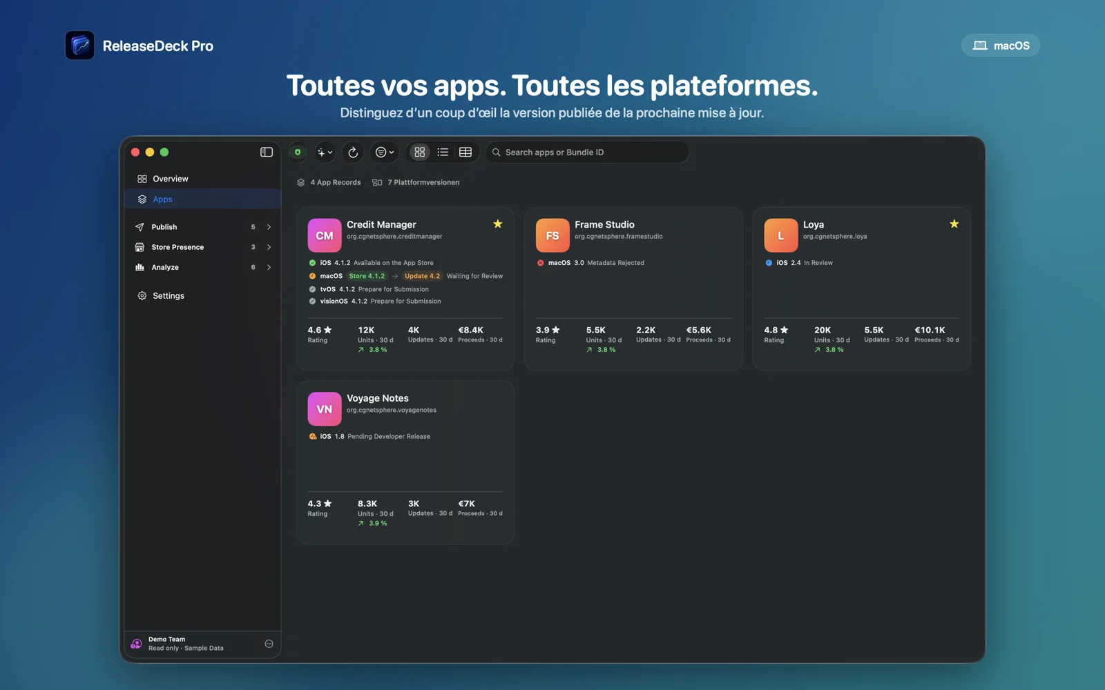This screenshot has width=1105, height=690.
Task: Open the Analyze section
Action: (202, 267)
